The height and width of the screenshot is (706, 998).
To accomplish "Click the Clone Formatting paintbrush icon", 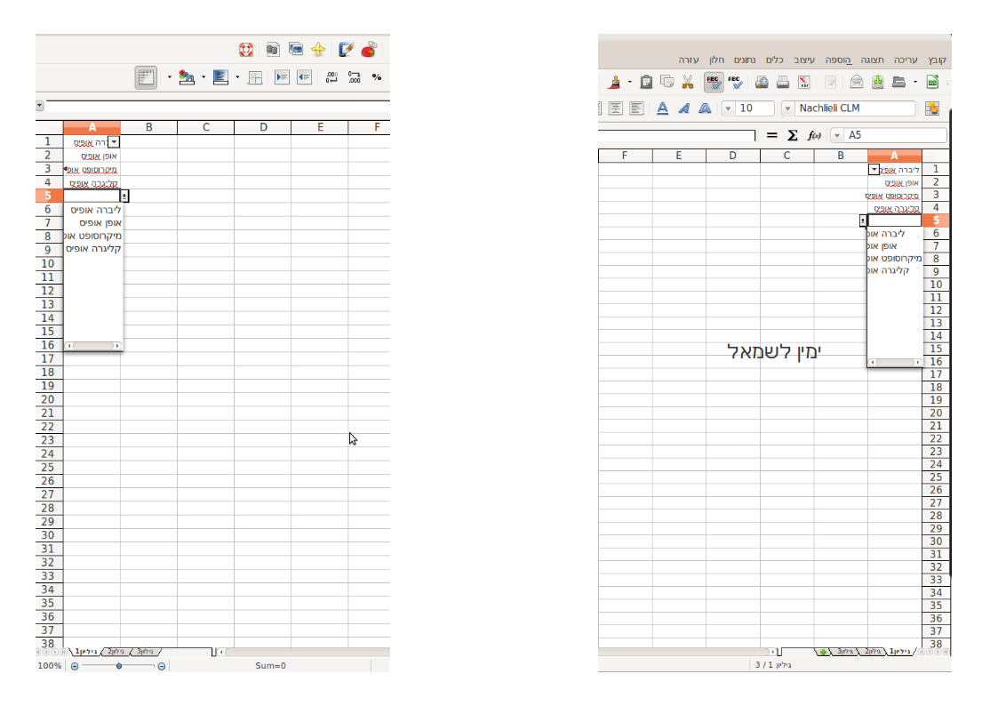I will coord(614,83).
